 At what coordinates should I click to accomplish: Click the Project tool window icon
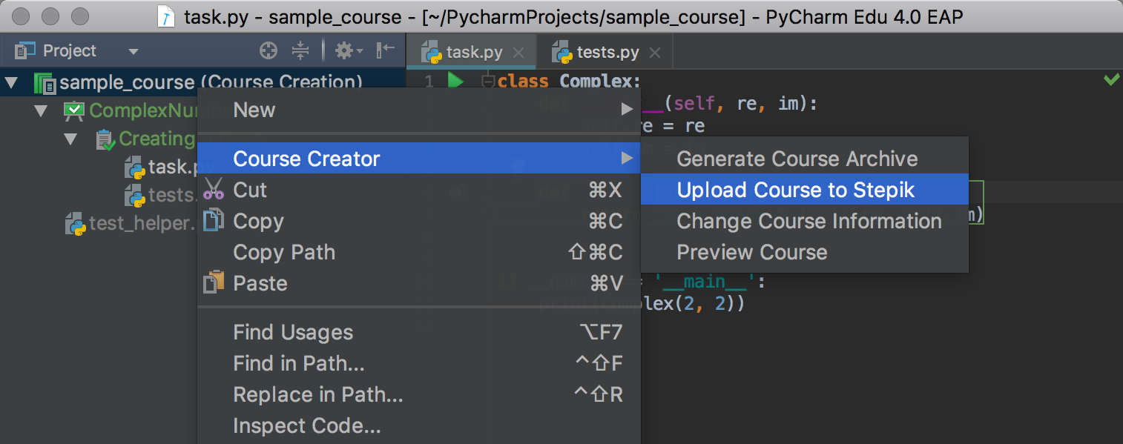25,51
